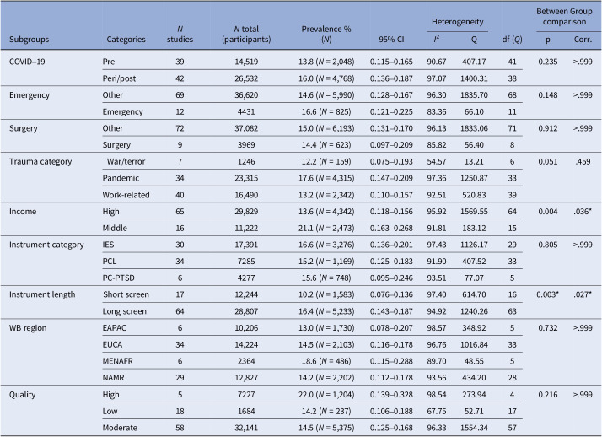Click the Categories column header
602x437 pixels.
[x=126, y=39]
